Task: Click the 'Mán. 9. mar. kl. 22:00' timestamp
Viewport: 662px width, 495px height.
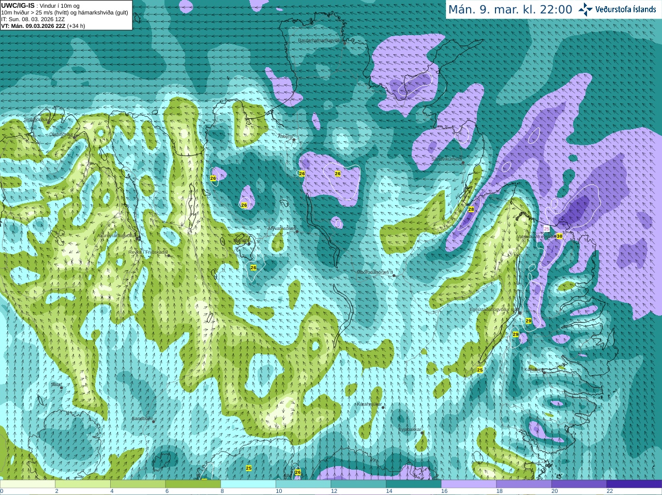Action: pyautogui.click(x=510, y=9)
